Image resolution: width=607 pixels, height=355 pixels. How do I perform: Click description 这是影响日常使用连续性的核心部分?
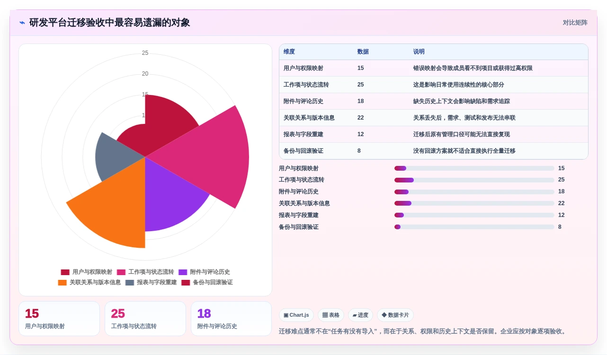click(459, 85)
